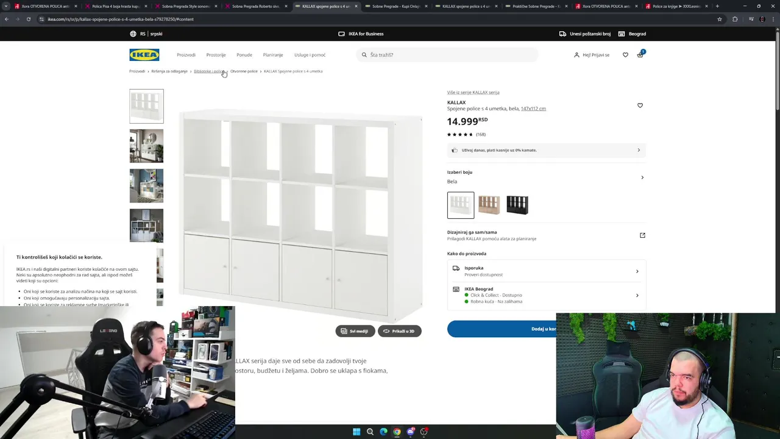Click the store icon next to IKEA Beograd
This screenshot has height=439, width=780.
pos(456,290)
